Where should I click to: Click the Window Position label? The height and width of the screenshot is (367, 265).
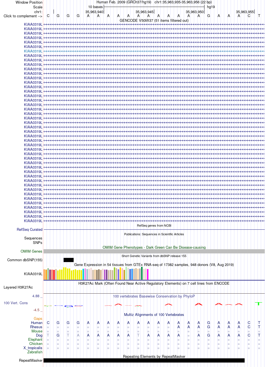tap(29, 2)
